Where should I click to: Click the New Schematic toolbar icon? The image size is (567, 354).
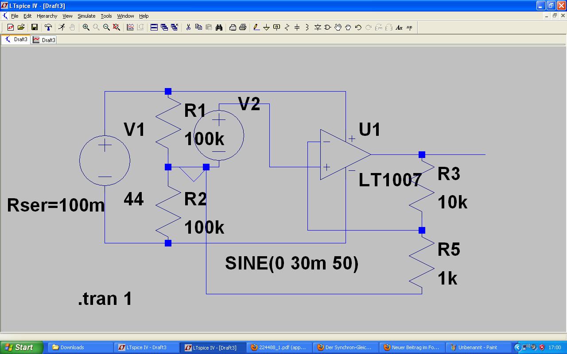(x=11, y=27)
